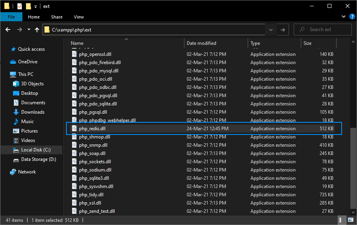Viewport: 357px width, 225px height.
Task: Open the Customize Quick Access Toolbar dropdown
Action: point(35,6)
